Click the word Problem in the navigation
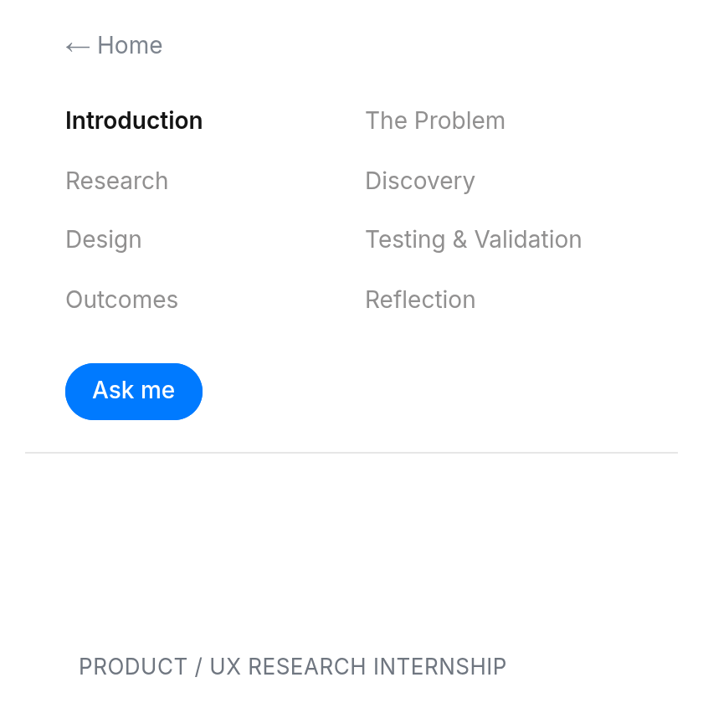The image size is (703, 703). [459, 121]
